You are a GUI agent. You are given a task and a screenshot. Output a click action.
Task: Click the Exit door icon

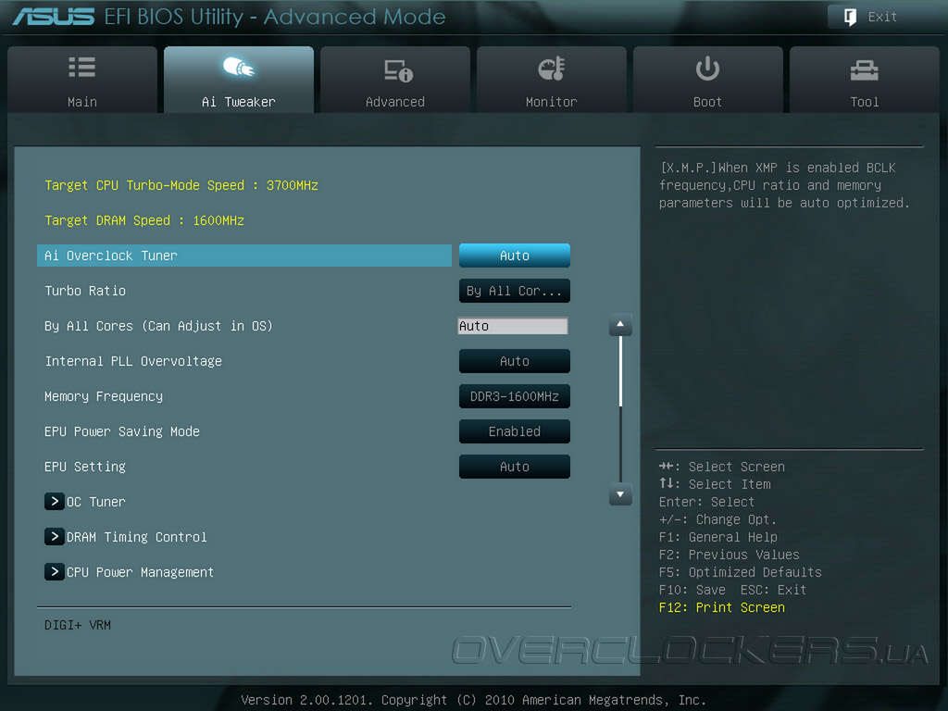click(x=850, y=17)
